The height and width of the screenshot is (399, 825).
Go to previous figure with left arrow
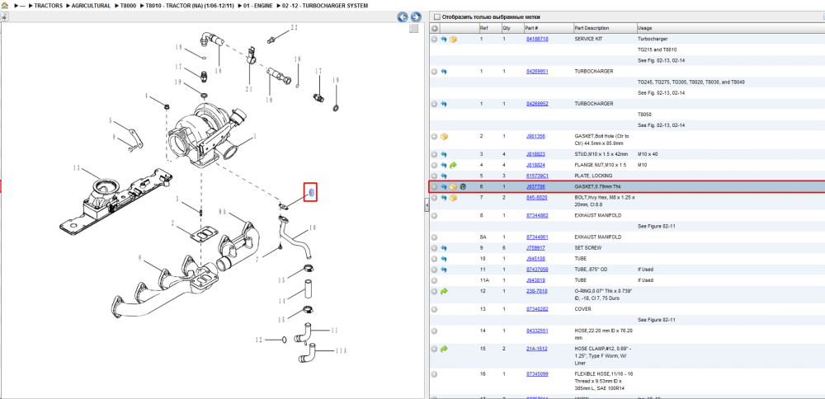[x=403, y=16]
